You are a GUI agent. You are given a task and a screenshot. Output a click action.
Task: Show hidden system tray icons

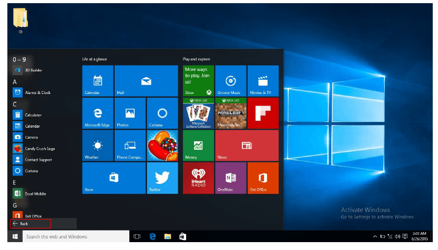(x=375, y=236)
